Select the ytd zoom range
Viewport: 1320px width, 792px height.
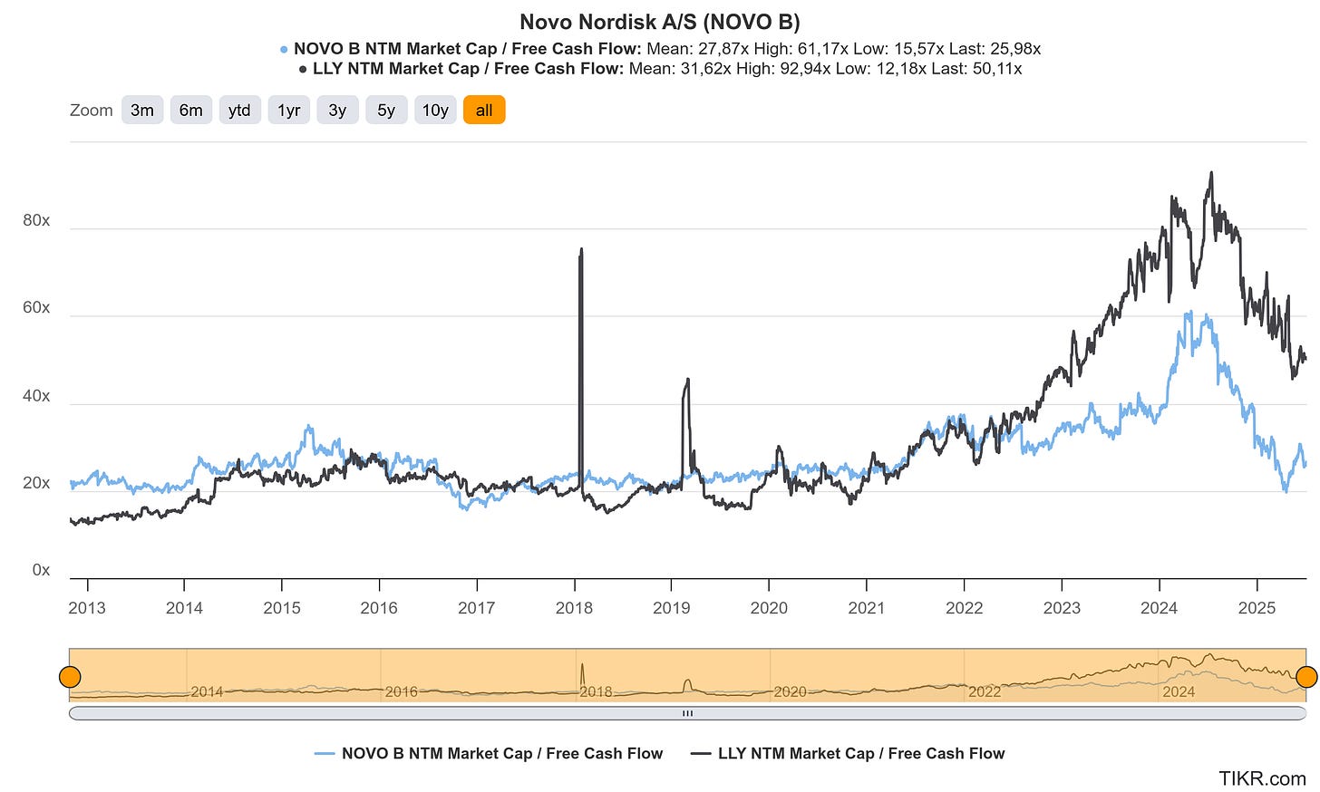pyautogui.click(x=239, y=111)
